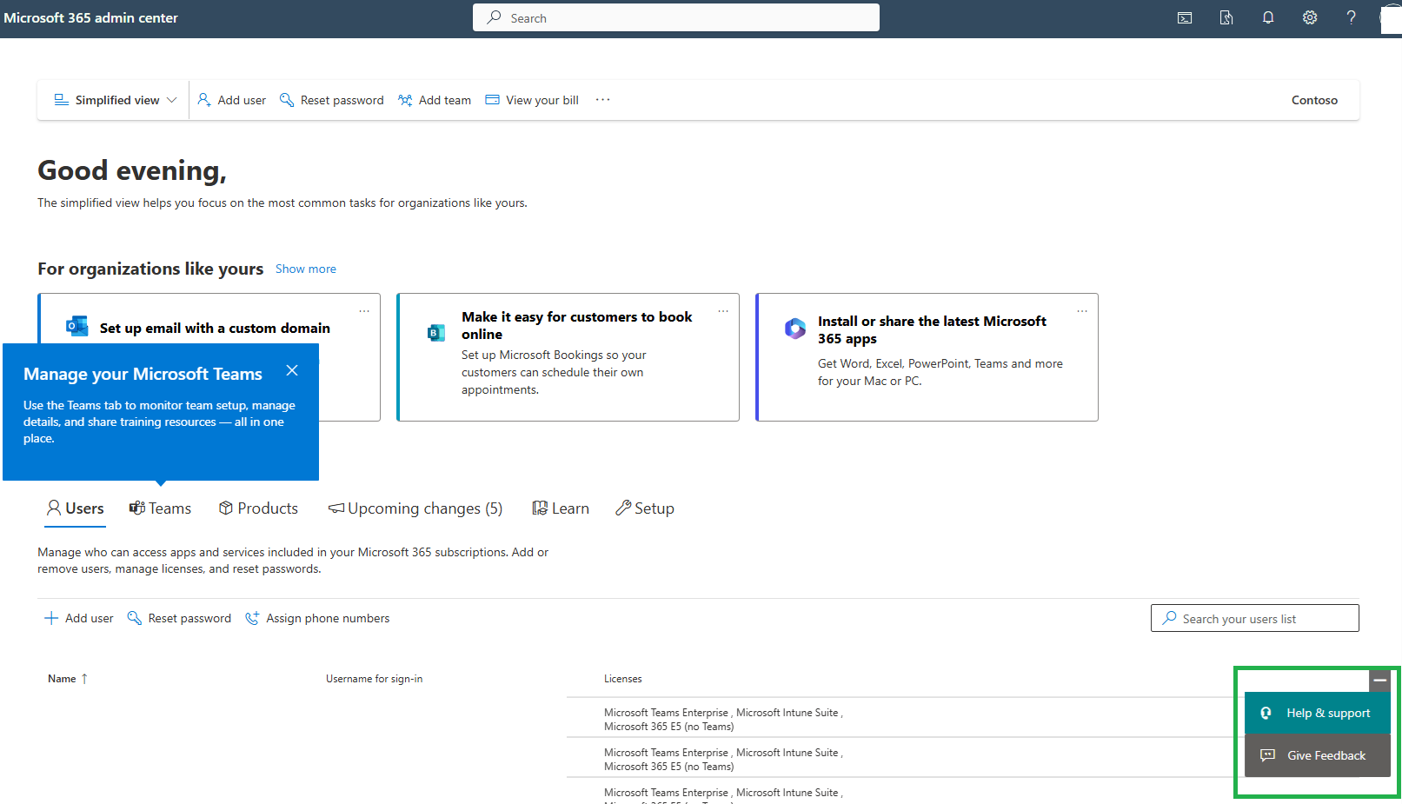Open Set up email with a custom domain
Viewport: 1402px width, 804px height.
click(x=215, y=328)
